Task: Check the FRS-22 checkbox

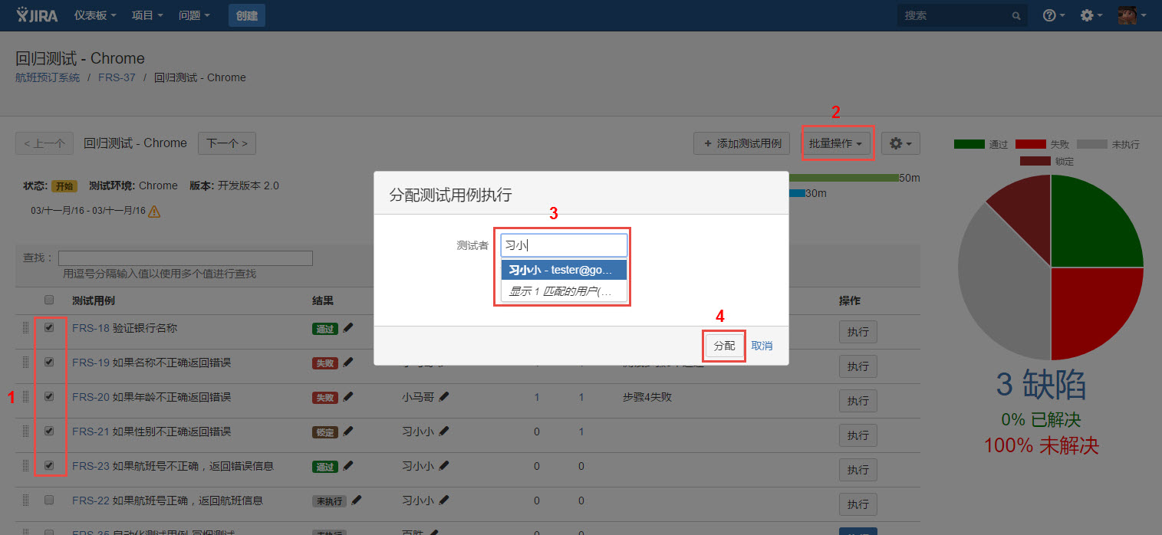Action: 49,500
